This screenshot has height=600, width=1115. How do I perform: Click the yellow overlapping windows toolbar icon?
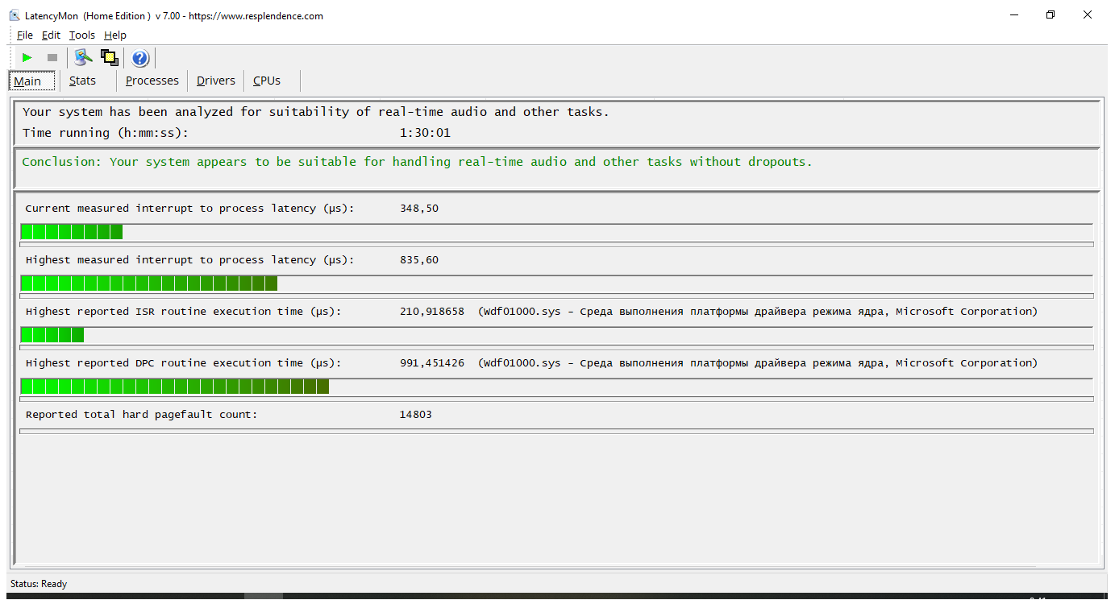[x=110, y=58]
